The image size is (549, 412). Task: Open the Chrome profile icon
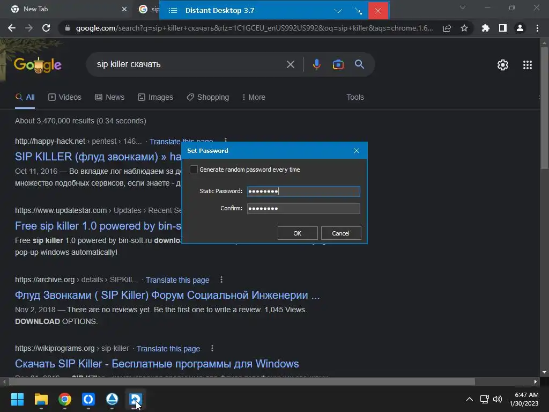click(x=520, y=28)
